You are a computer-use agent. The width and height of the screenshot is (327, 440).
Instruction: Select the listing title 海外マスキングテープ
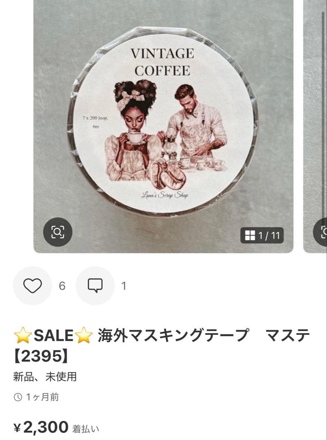(x=173, y=335)
